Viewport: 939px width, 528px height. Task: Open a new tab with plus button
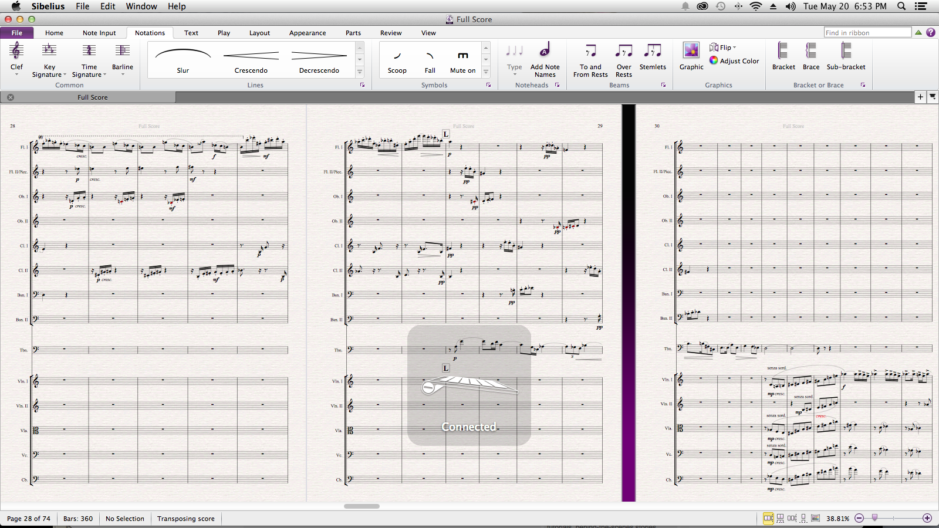coord(920,97)
